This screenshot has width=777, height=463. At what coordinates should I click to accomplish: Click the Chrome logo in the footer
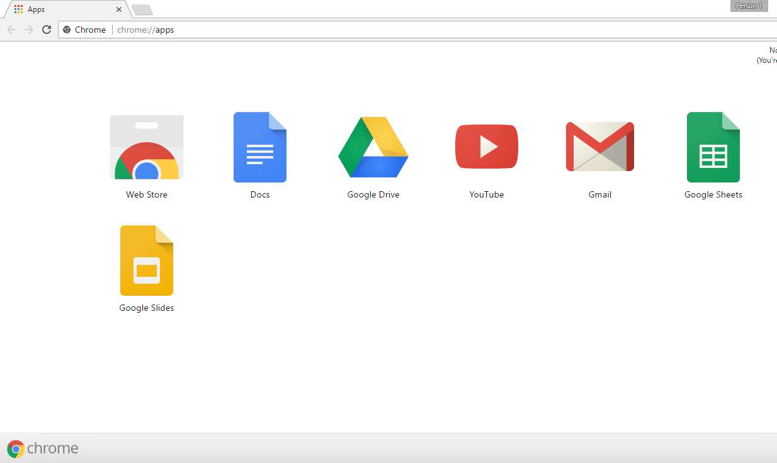[x=43, y=448]
